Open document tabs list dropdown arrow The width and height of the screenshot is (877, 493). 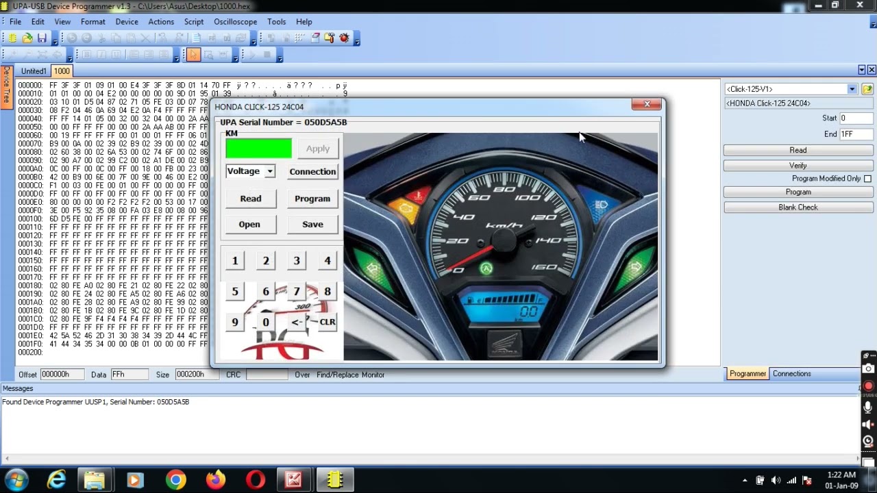[861, 70]
